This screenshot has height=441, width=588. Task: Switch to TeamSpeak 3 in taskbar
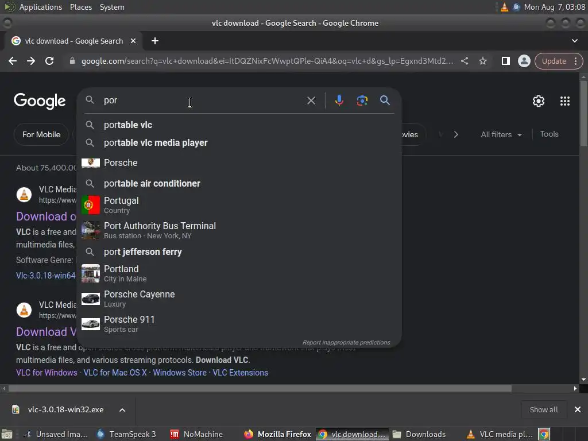126,434
